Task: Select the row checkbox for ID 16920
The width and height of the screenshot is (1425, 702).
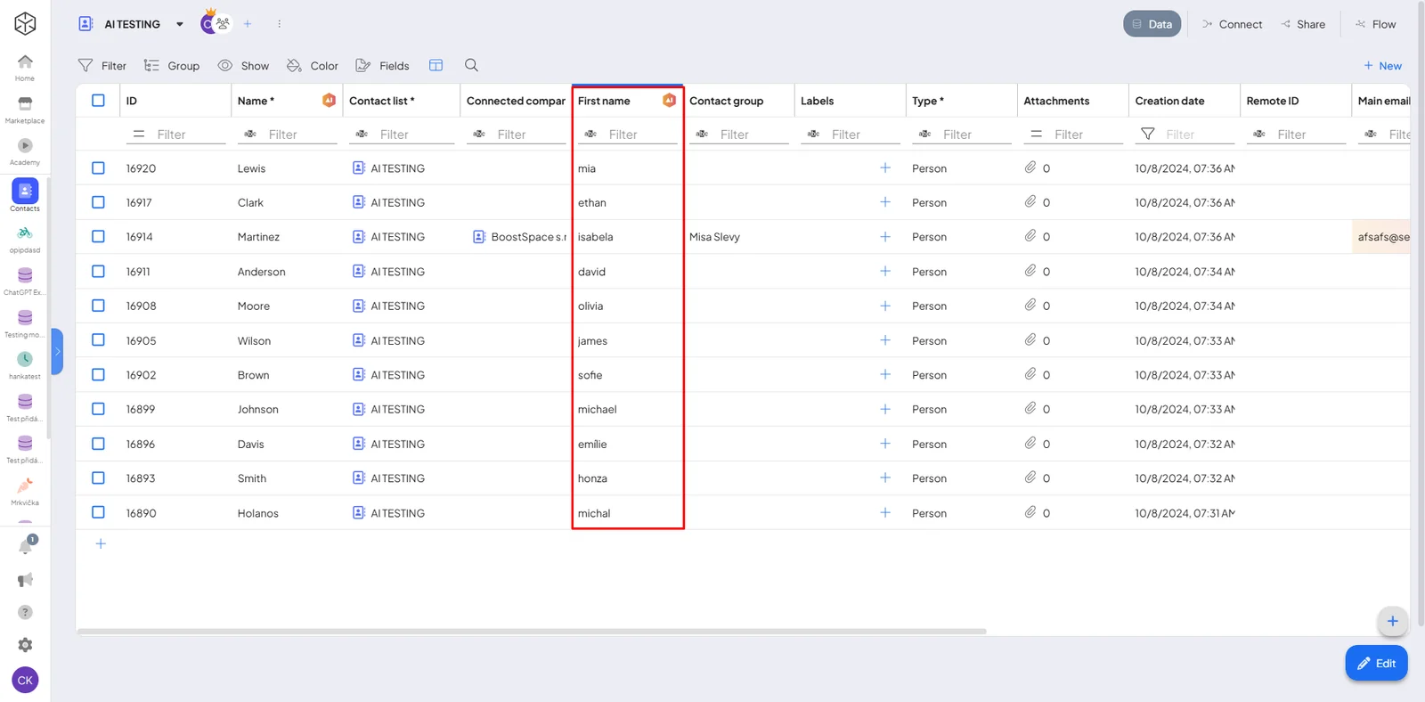Action: click(x=98, y=167)
